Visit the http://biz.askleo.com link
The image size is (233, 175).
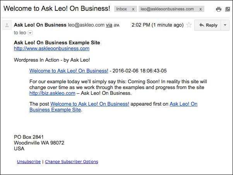pos(52,93)
